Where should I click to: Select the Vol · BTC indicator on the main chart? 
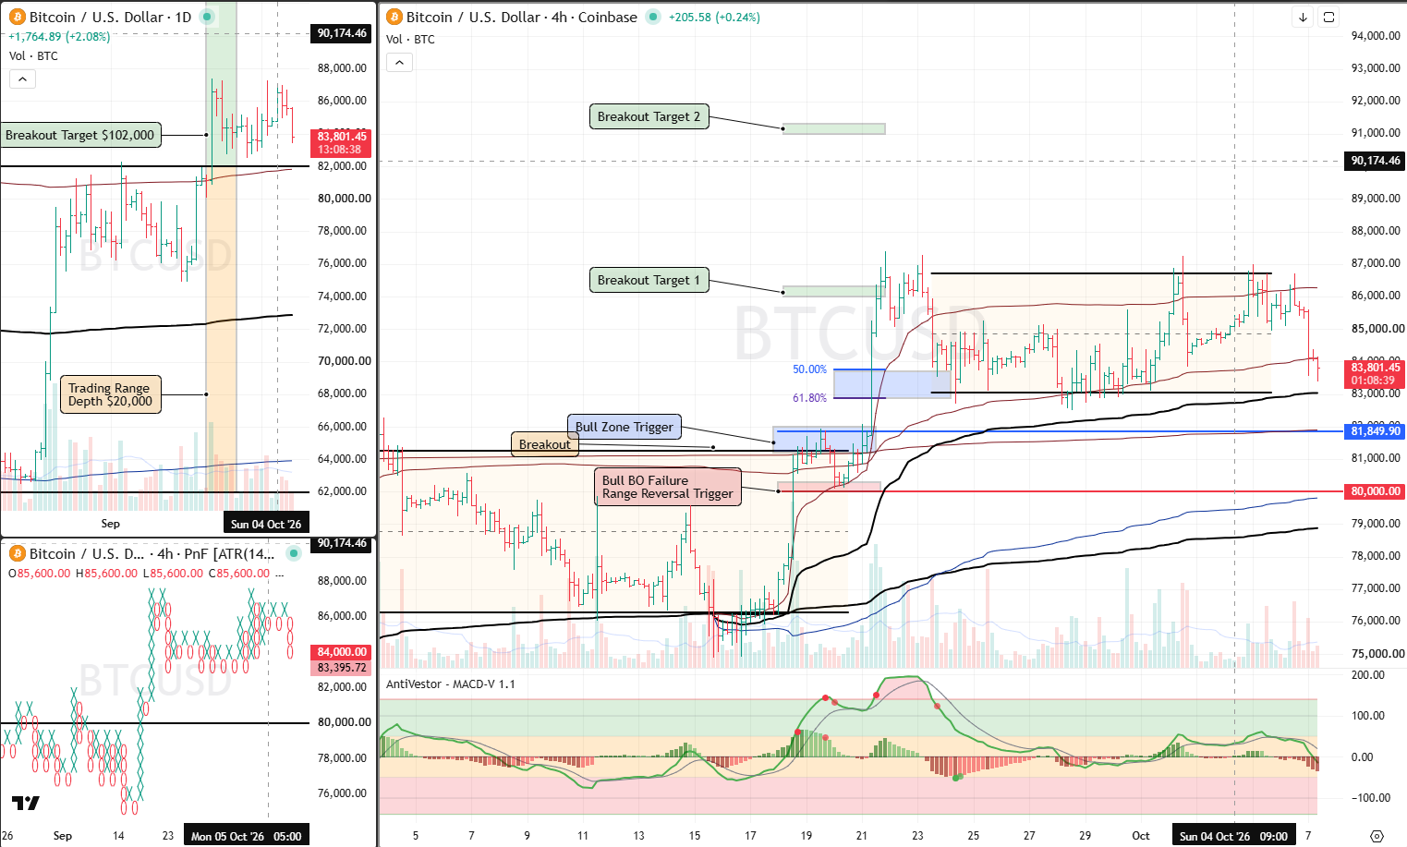tap(410, 40)
